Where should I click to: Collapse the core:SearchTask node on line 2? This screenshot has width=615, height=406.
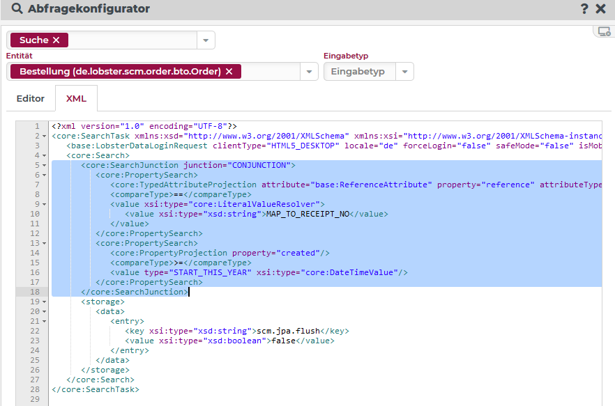click(x=45, y=136)
